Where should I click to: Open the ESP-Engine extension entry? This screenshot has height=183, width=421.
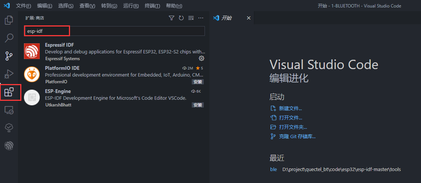(x=114, y=97)
